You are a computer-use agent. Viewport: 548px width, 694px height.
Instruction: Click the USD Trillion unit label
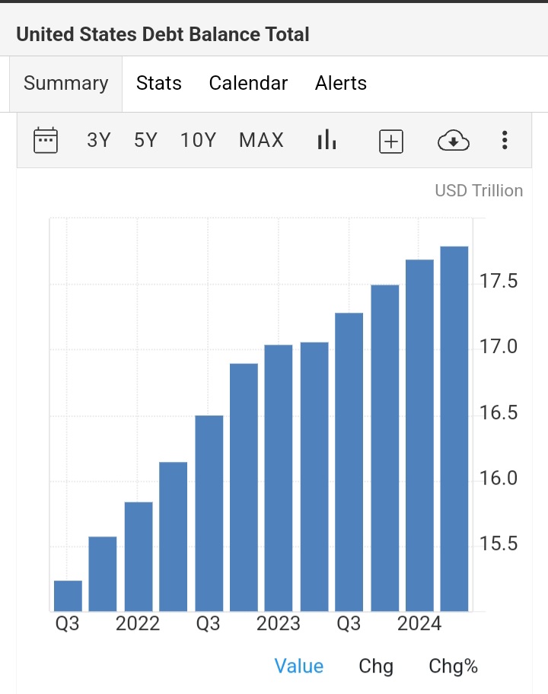pyautogui.click(x=479, y=191)
